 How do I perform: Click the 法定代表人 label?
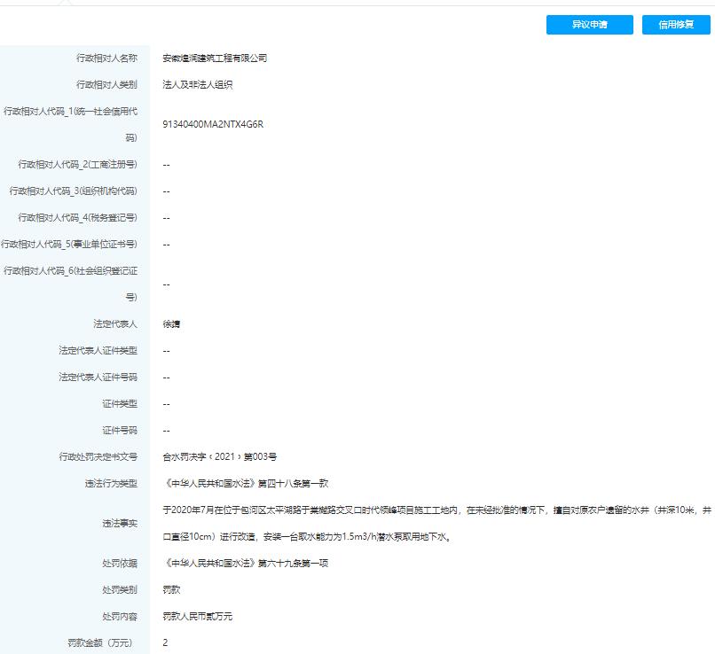click(115, 323)
